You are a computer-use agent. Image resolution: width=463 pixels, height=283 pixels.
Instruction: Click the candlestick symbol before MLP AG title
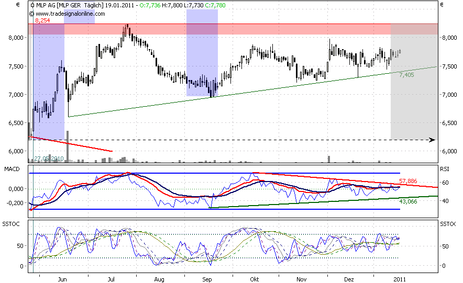32,5
